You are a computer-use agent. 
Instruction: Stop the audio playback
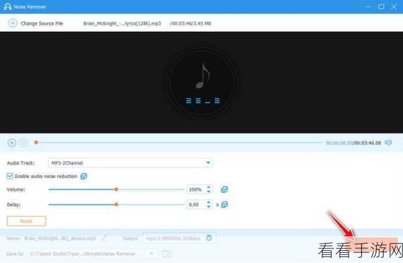24,143
